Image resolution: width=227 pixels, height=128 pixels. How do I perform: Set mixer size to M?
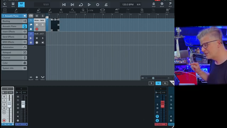click(x=158, y=83)
